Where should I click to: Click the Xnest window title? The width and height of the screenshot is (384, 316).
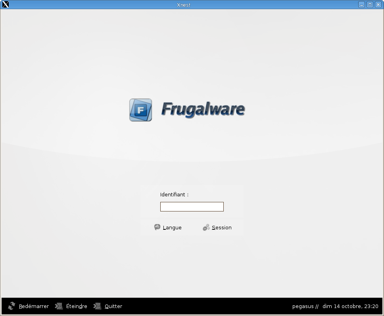click(x=184, y=5)
